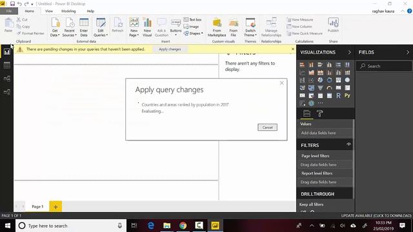
Task: Switch to the Format paint roller tab
Action: (x=320, y=113)
